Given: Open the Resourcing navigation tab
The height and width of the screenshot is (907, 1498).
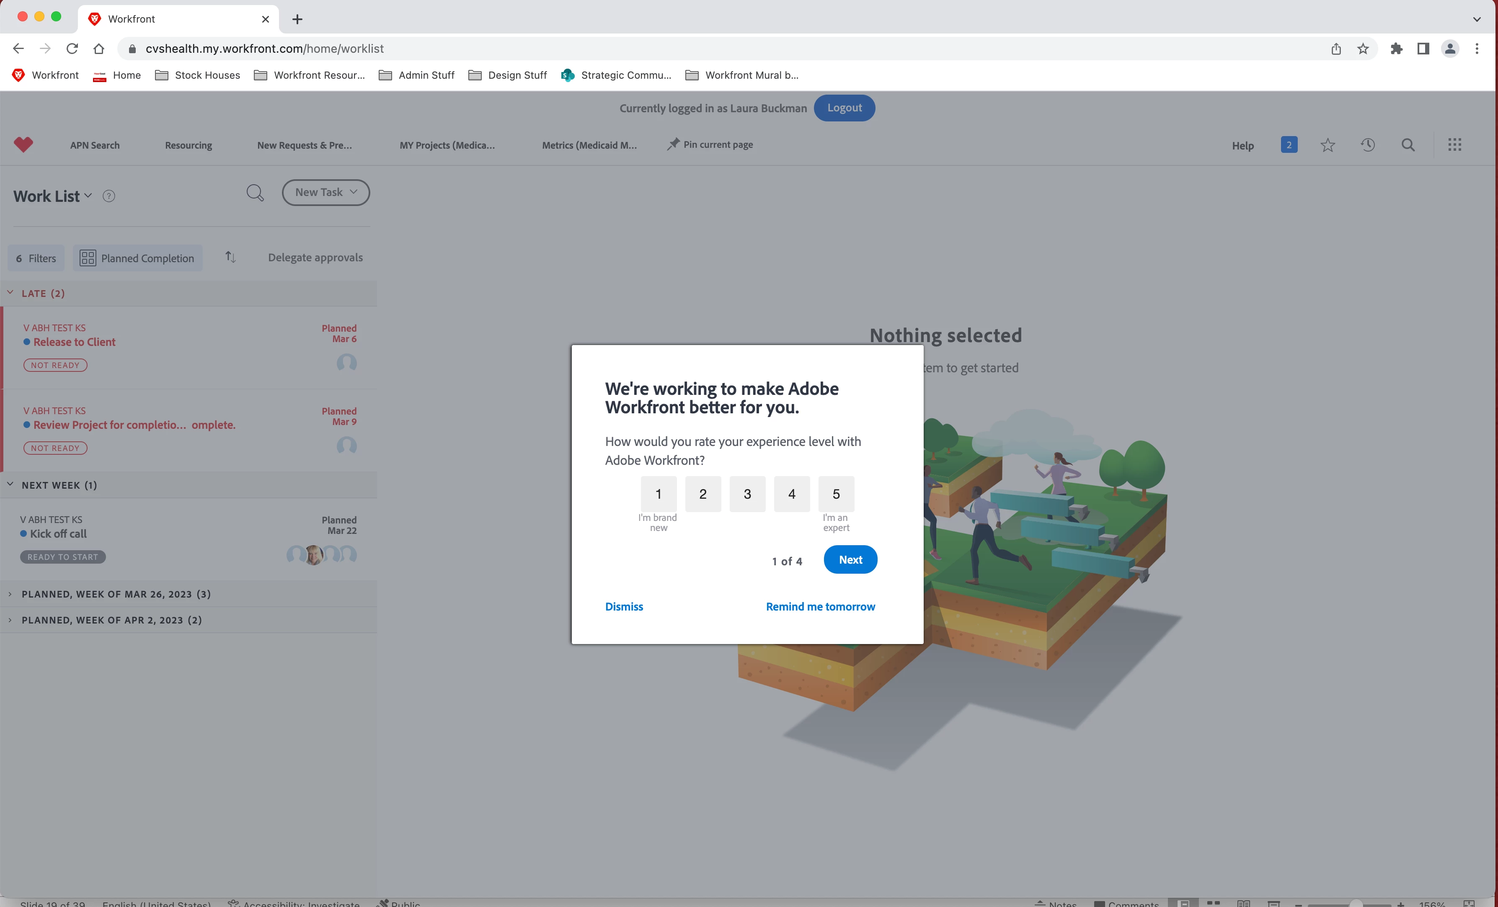Looking at the screenshot, I should point(189,145).
